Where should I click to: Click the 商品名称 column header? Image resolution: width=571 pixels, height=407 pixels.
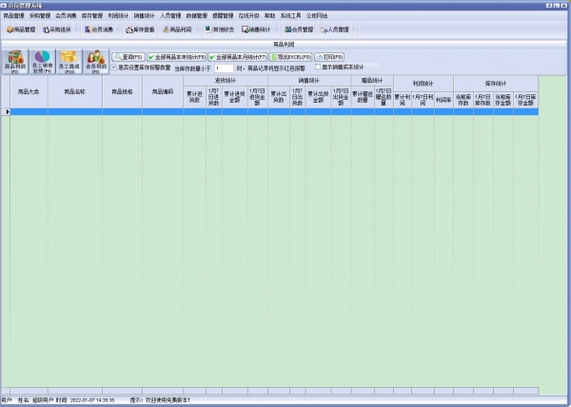pos(73,92)
